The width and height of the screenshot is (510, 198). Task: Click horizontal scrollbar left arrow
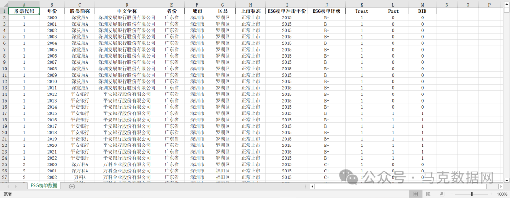(313, 186)
